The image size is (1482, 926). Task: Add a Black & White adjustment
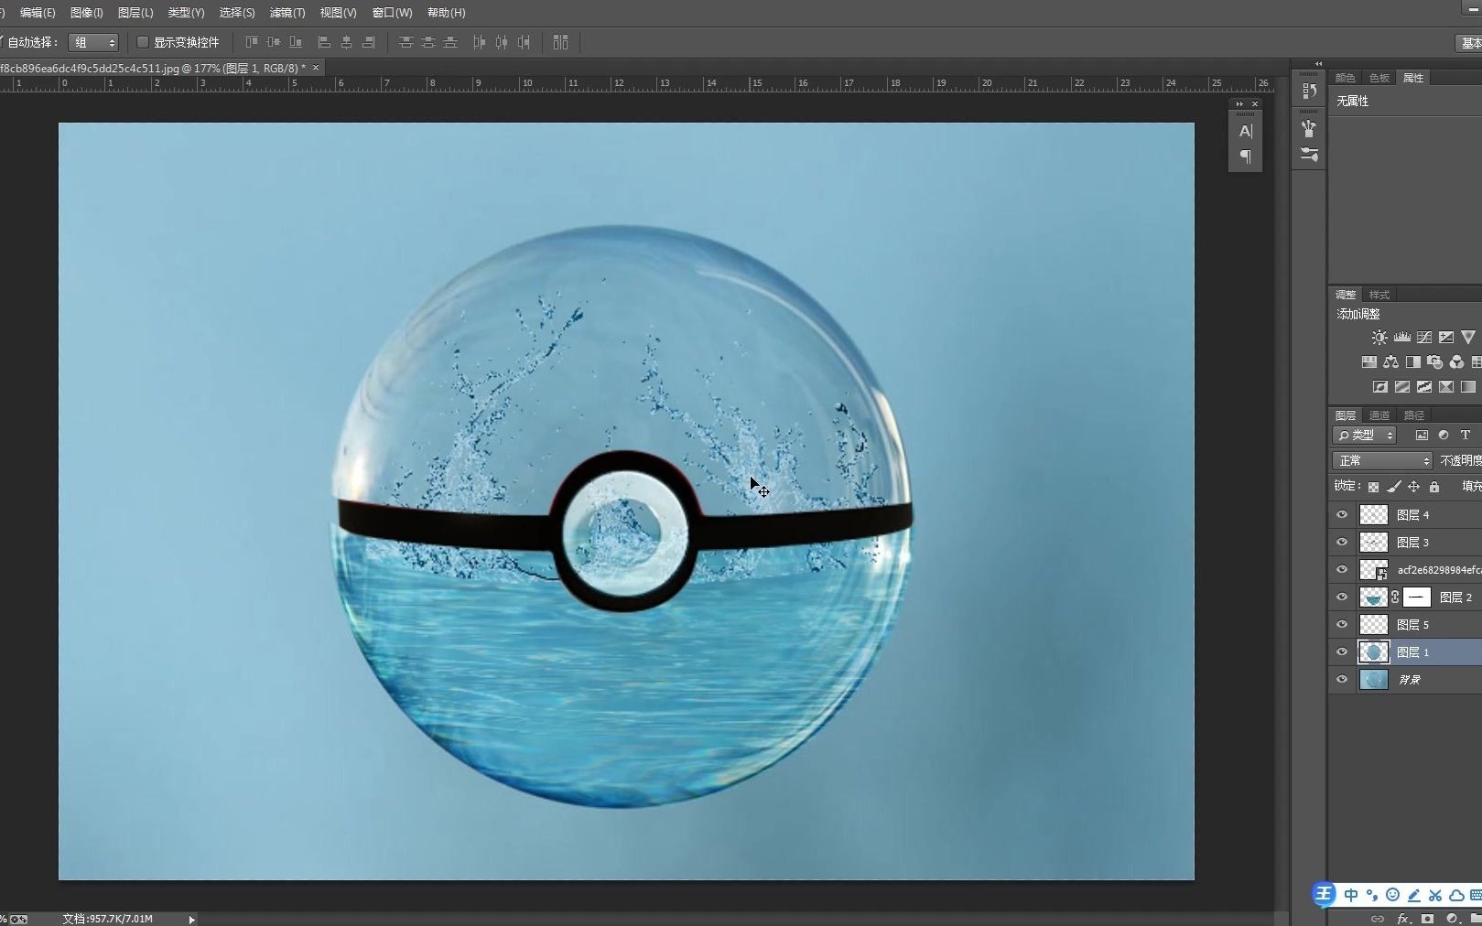[x=1412, y=362]
